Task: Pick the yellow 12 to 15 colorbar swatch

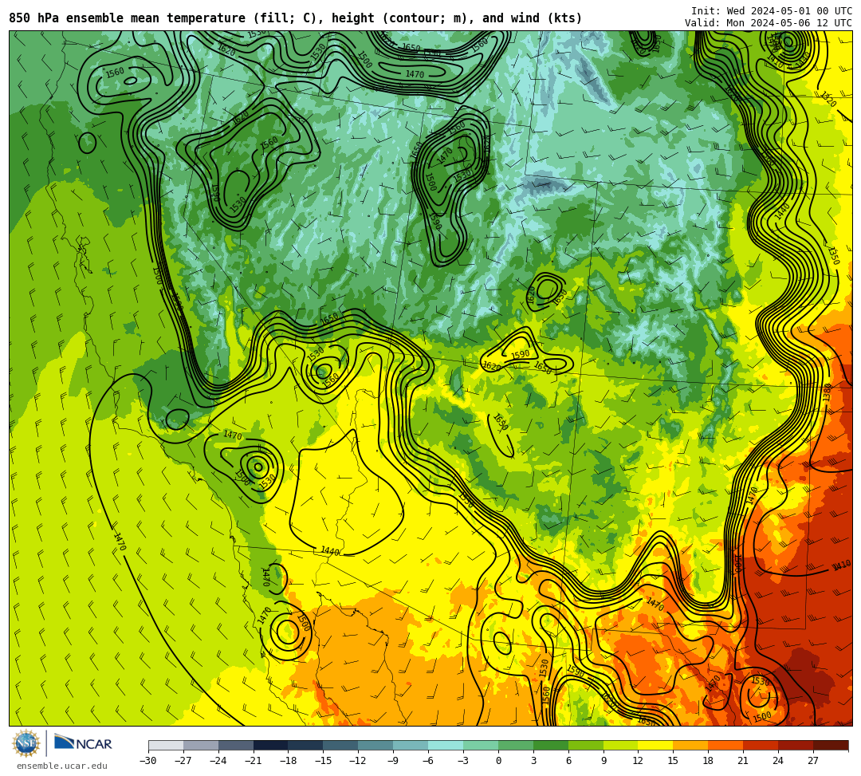Action: (656, 745)
